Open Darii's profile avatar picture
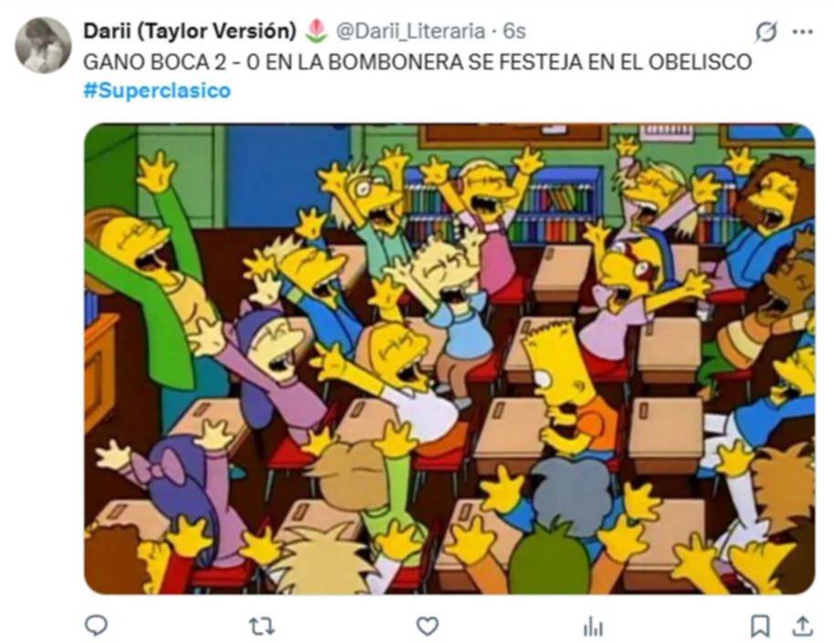The width and height of the screenshot is (834, 643). click(x=43, y=45)
